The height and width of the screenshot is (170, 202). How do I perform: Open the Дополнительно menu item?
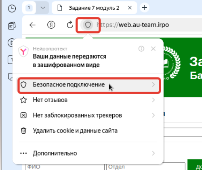coord(88,153)
